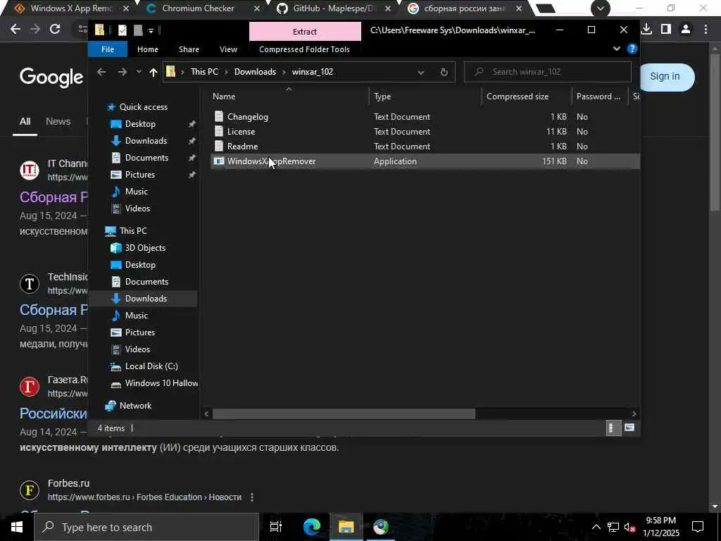Open the Share ribbon tab
The width and height of the screenshot is (721, 541).
pos(189,49)
